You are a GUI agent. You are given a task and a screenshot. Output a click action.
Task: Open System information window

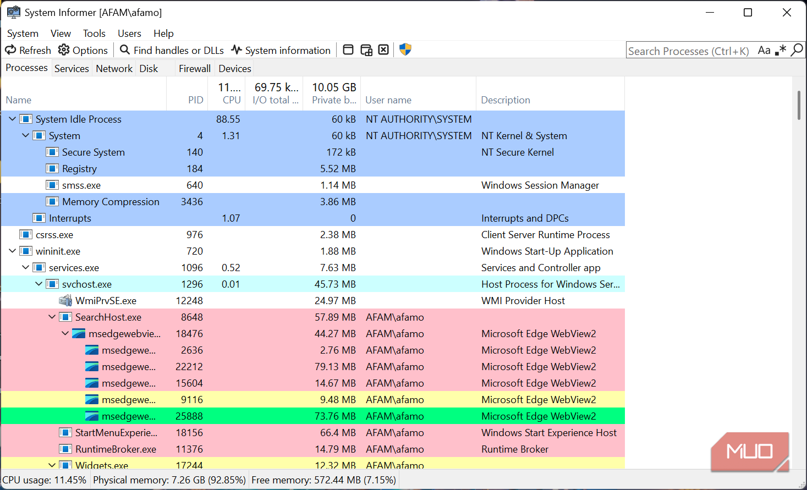pos(281,50)
